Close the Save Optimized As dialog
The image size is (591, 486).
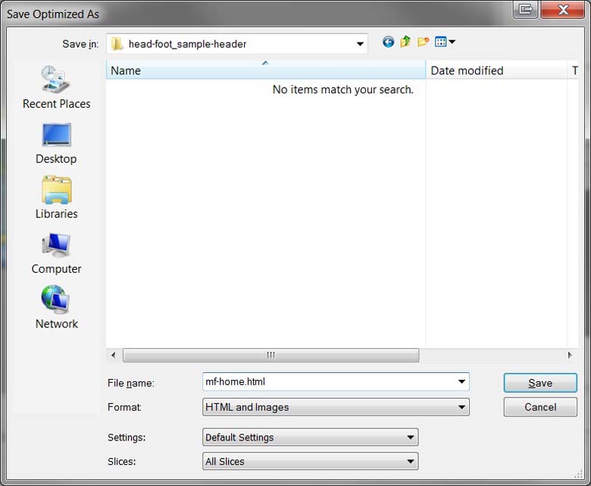click(x=562, y=9)
